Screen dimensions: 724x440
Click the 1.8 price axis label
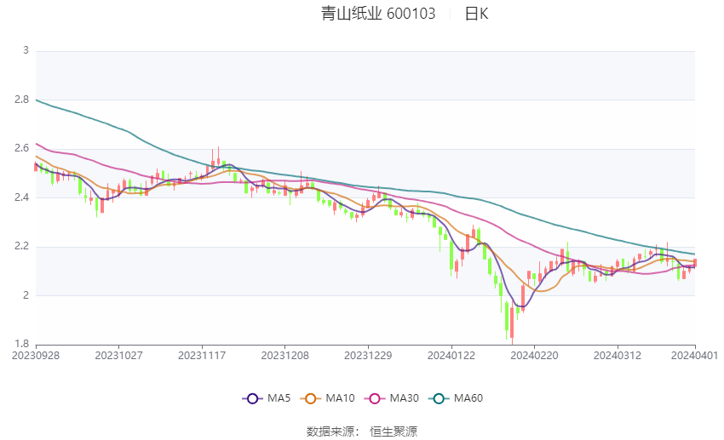tap(22, 345)
